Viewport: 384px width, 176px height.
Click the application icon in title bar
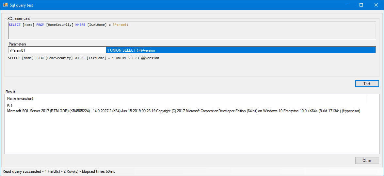point(5,5)
